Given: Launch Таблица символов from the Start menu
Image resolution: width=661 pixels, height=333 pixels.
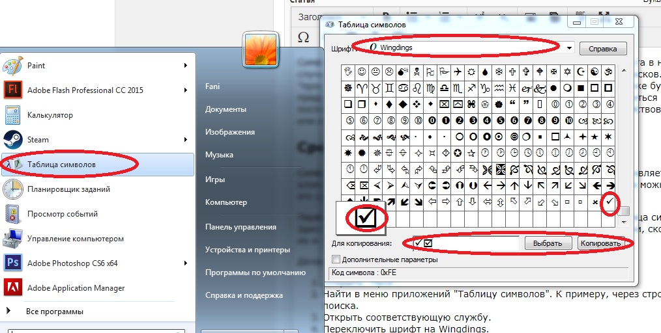Looking at the screenshot, I should click(x=98, y=165).
